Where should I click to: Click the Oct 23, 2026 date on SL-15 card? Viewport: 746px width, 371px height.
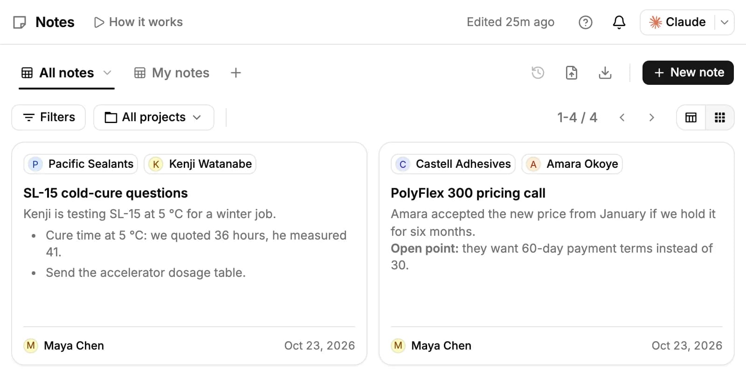[319, 345]
